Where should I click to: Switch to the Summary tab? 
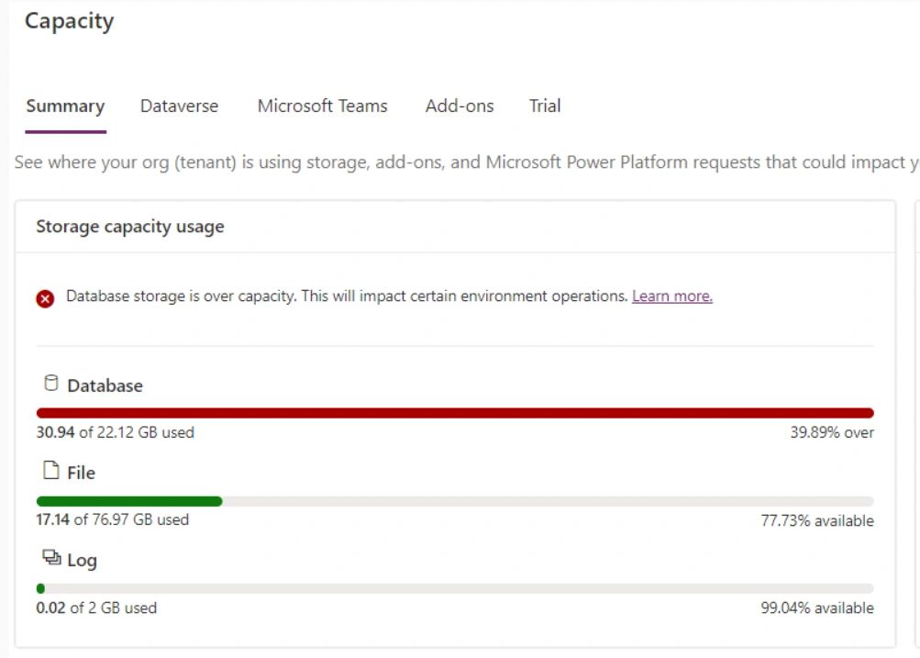coord(65,106)
